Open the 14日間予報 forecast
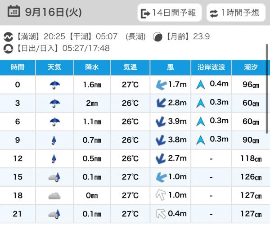This screenshot has height=225, width=270. click(x=169, y=13)
